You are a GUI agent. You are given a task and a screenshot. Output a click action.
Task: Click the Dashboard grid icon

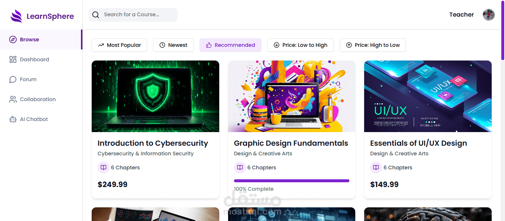click(x=13, y=59)
